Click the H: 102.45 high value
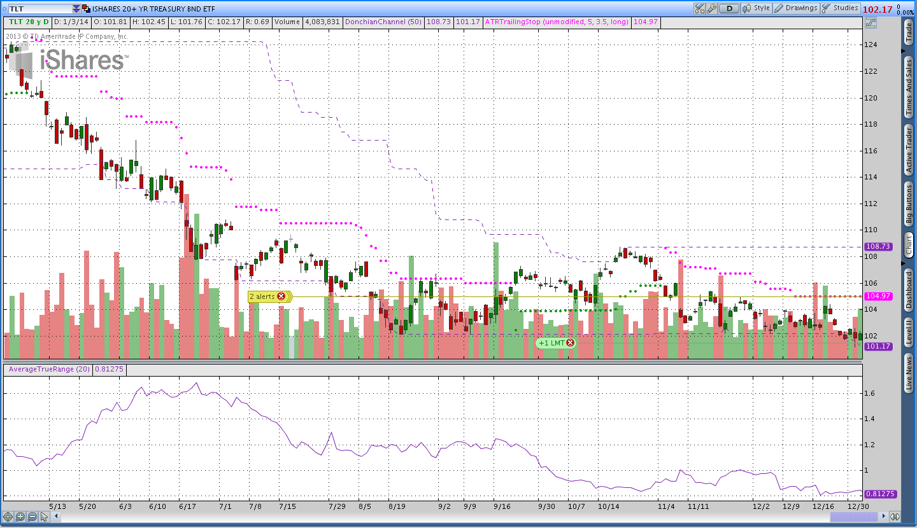The image size is (917, 528). click(x=149, y=22)
